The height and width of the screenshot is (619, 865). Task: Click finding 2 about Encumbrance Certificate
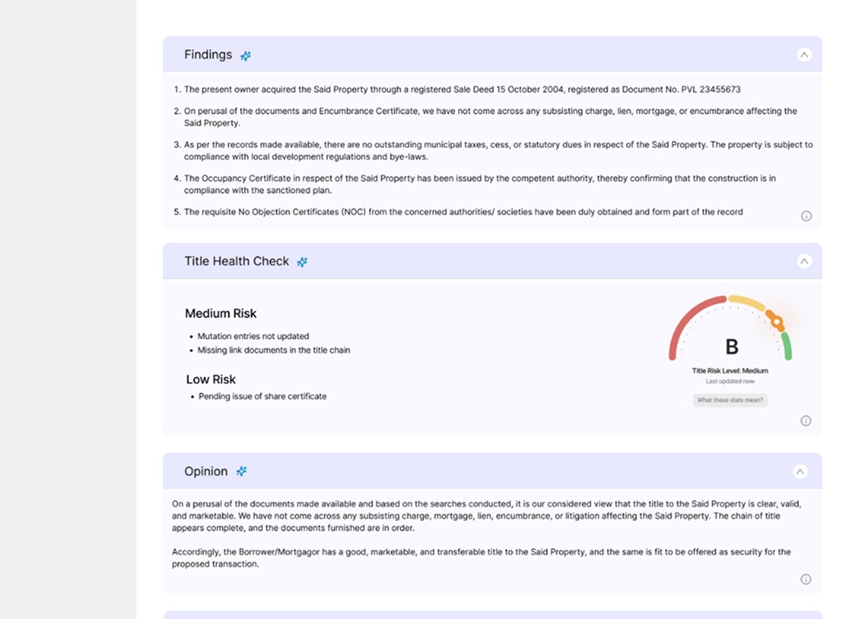click(490, 117)
